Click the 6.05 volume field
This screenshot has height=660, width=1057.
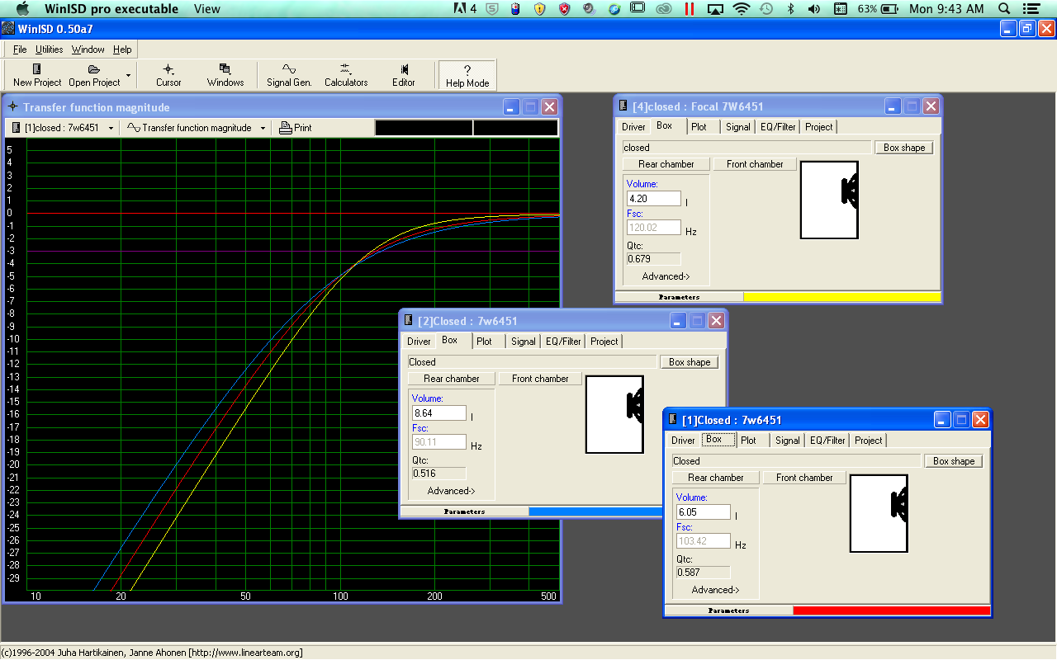coord(704,512)
